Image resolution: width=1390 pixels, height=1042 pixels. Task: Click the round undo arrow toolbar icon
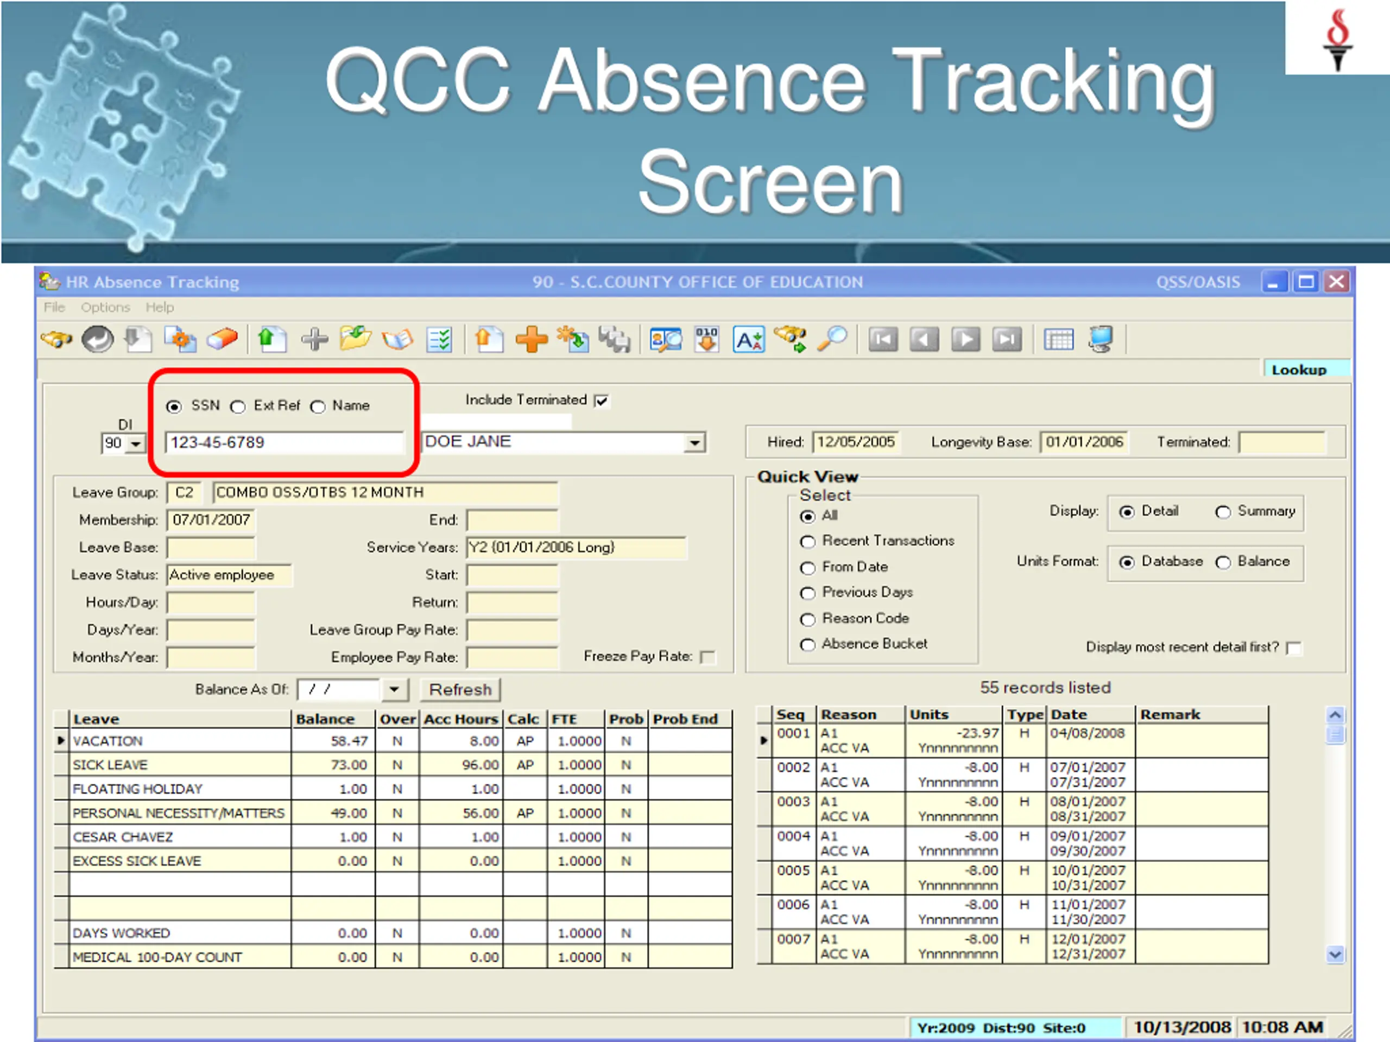(97, 340)
